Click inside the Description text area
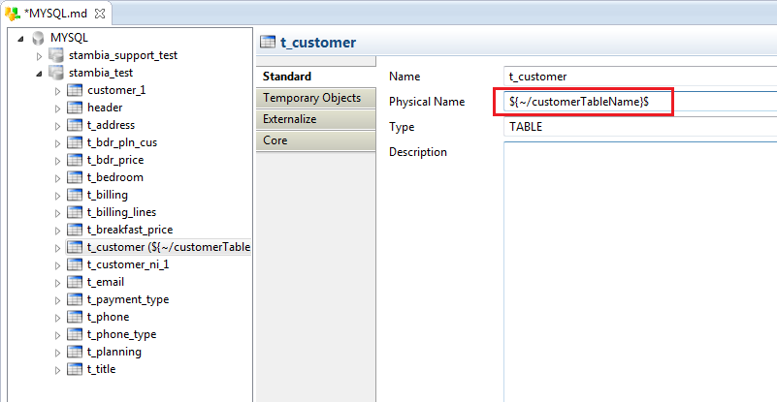This screenshot has height=402, width=777. coord(640,262)
